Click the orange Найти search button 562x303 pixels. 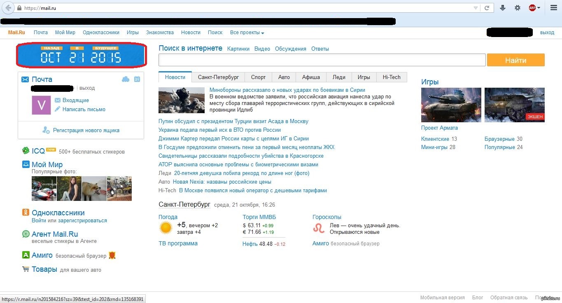tap(516, 60)
